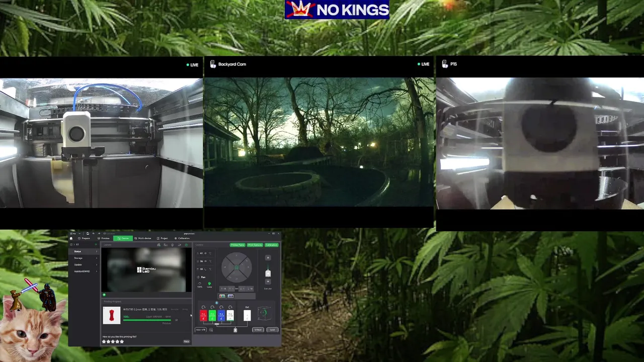Raise the bed by 10
This screenshot has height=362, width=644.
click(223, 289)
